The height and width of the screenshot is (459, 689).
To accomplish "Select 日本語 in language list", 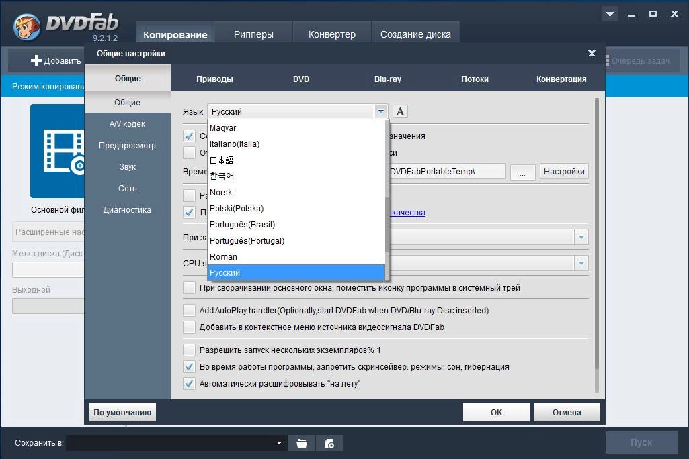I will click(x=296, y=160).
